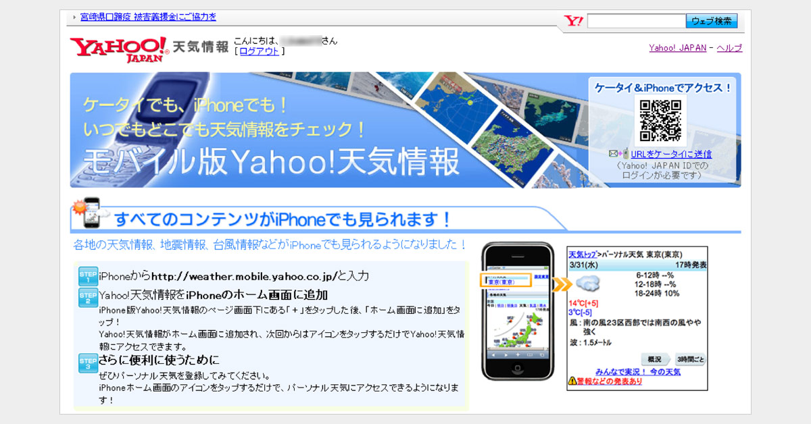Open the Yahoo! JAPAN link at top right
Viewport: 811px width, 424px height.
tap(678, 48)
